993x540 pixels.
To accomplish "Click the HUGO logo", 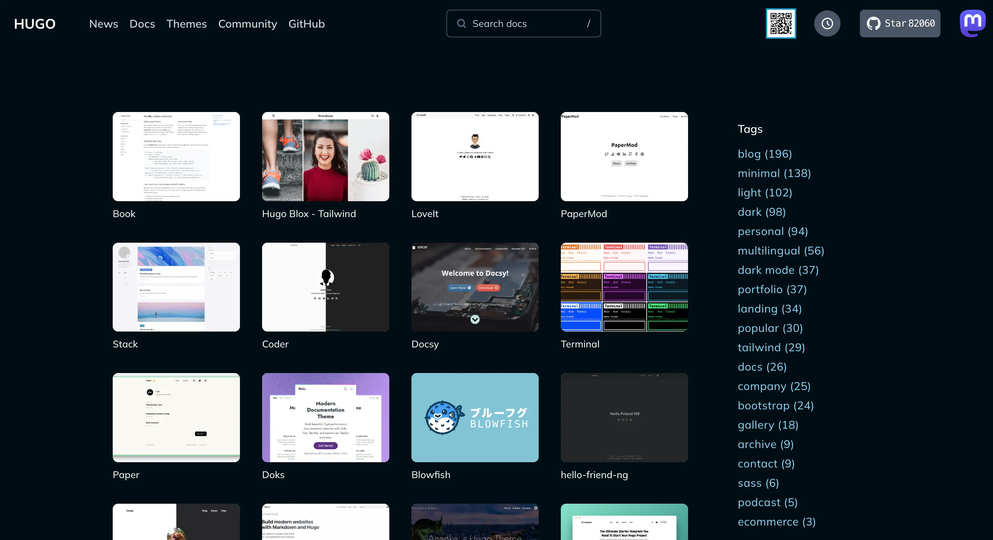I will pos(35,24).
